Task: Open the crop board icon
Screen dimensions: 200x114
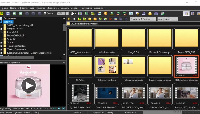Action: click(93, 13)
